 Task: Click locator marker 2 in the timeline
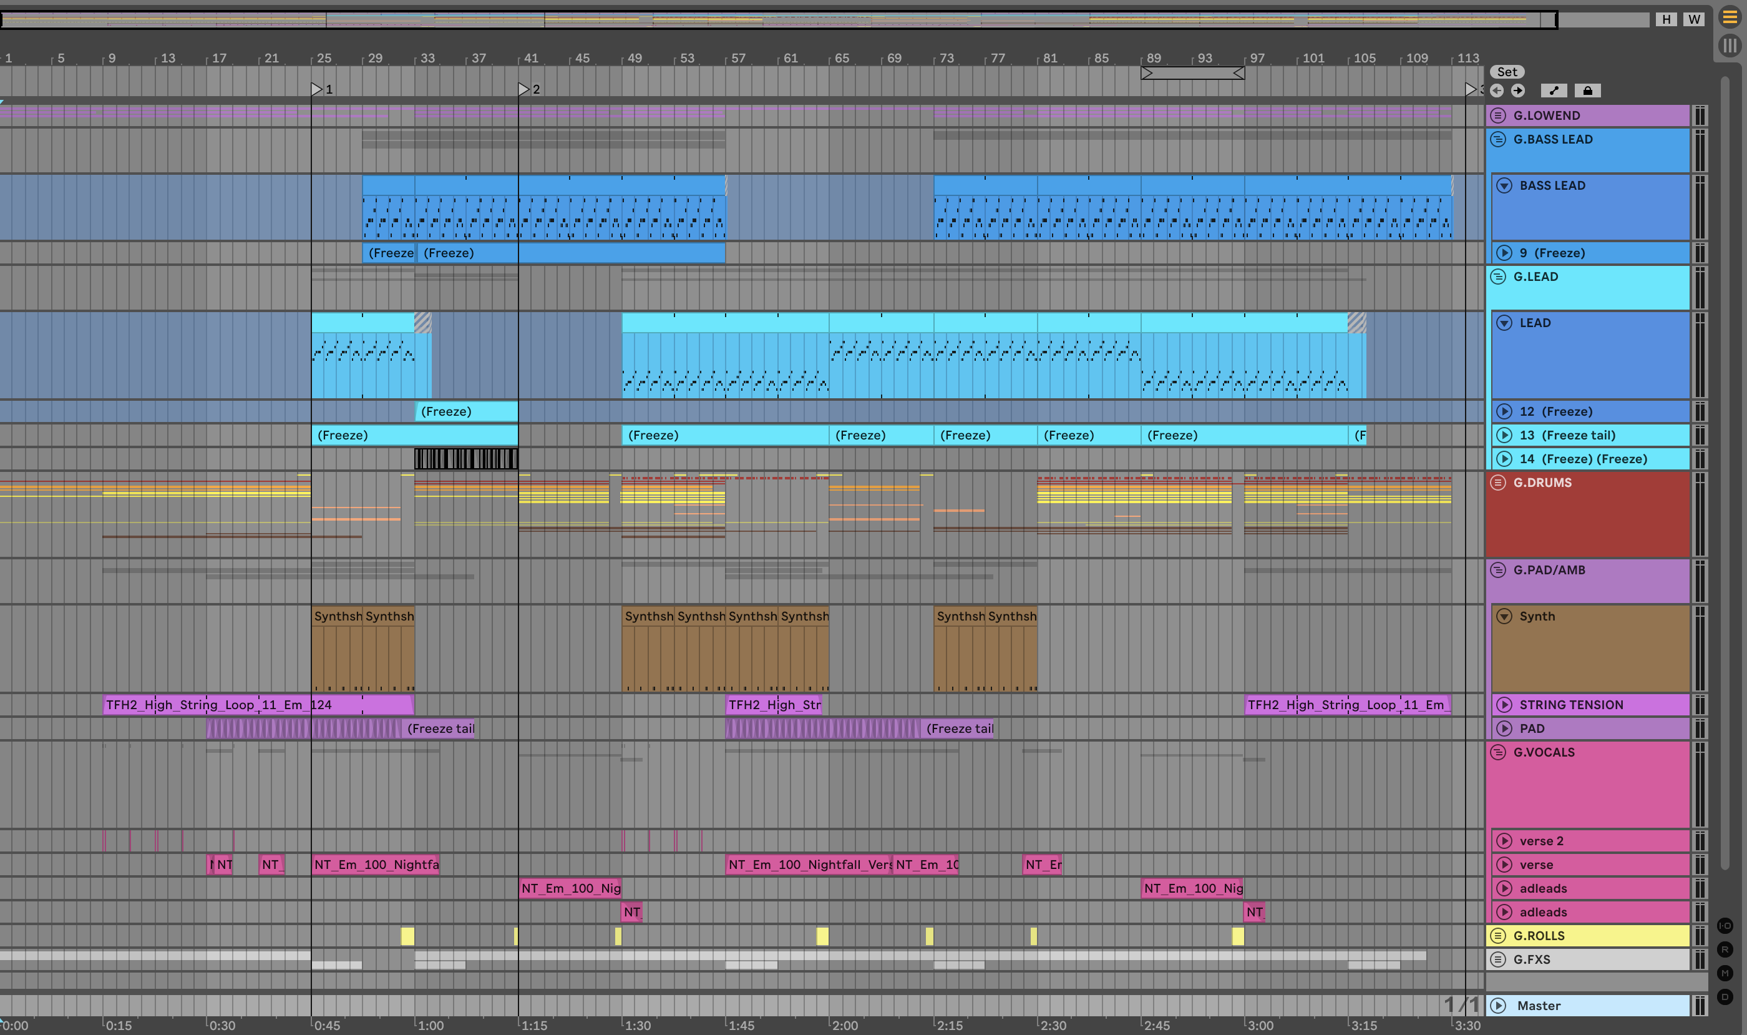(524, 89)
